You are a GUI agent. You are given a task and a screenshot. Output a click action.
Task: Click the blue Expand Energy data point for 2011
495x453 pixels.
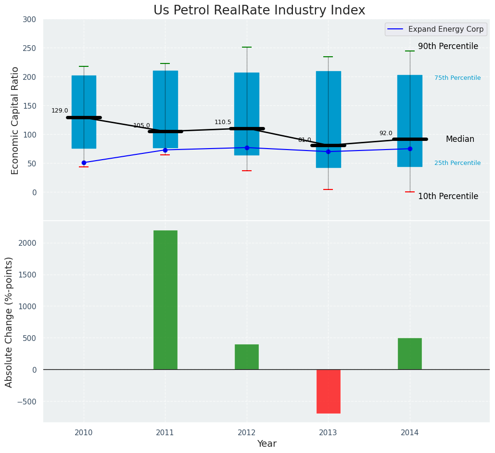coord(165,150)
